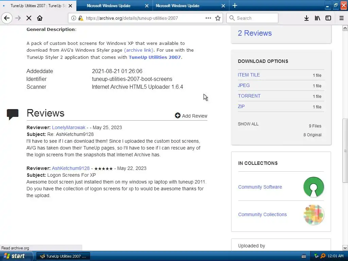
Task: Open the archive link hyperlink
Action: click(139, 50)
